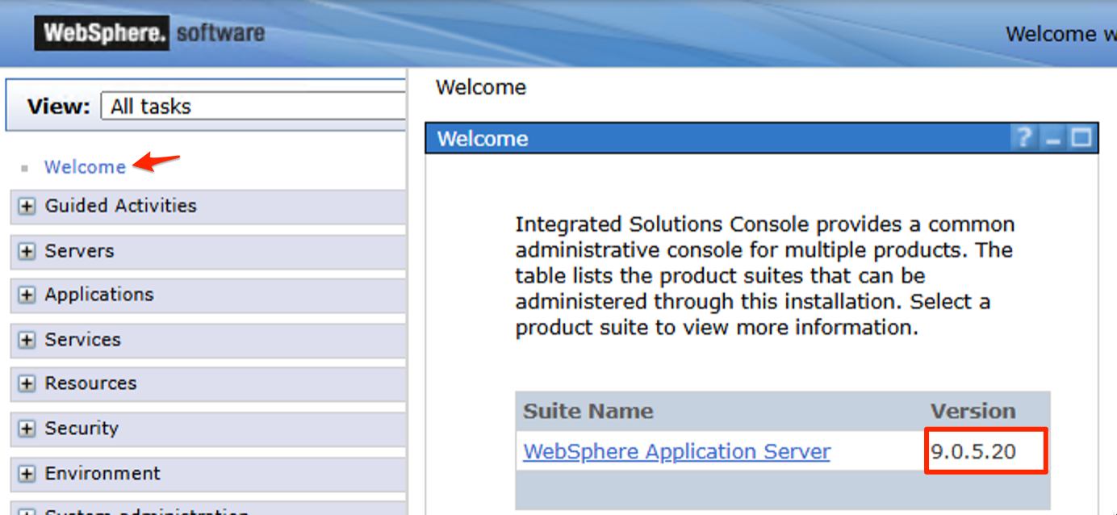Expand the Environment node using its plus icon
The width and height of the screenshot is (1117, 515).
[x=27, y=475]
